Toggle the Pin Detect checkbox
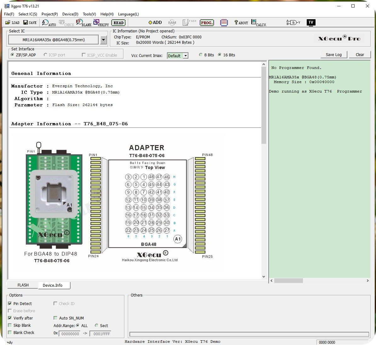Image resolution: width=376 pixels, height=345 pixels. point(10,303)
